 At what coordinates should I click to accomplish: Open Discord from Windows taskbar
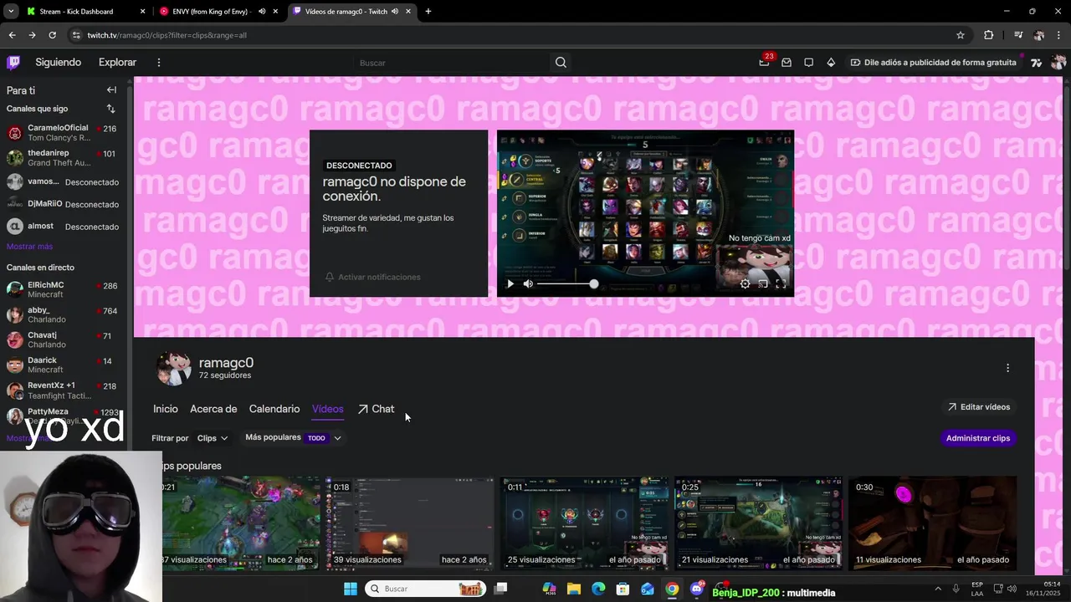tap(696, 589)
